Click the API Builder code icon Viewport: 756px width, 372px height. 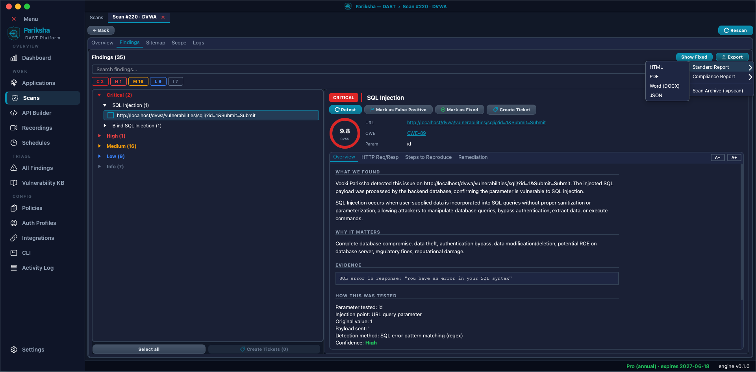pyautogui.click(x=14, y=113)
